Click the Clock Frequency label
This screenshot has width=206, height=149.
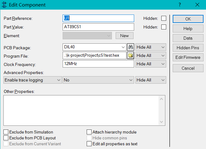tap(20, 64)
